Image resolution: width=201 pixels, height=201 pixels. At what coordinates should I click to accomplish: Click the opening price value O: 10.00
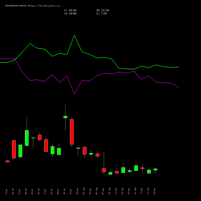pos(70,14)
